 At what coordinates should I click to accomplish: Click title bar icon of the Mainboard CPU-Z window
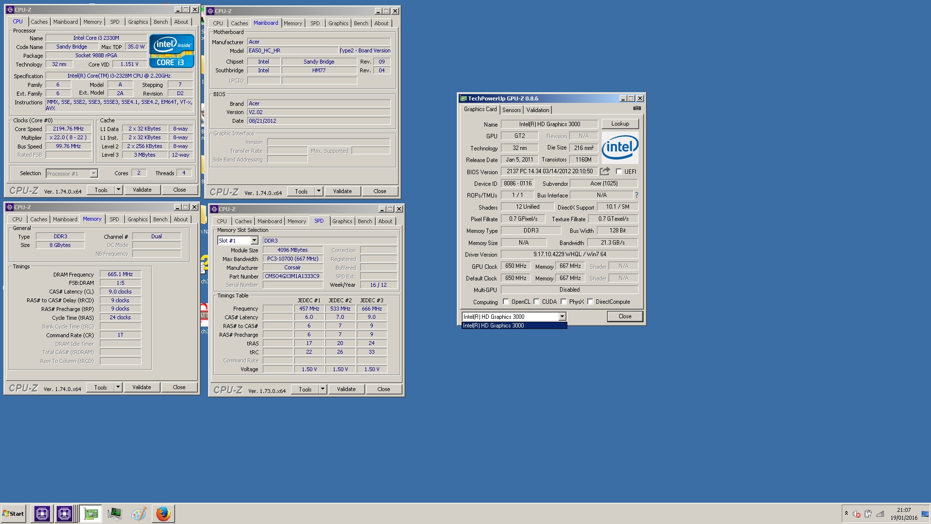click(210, 11)
